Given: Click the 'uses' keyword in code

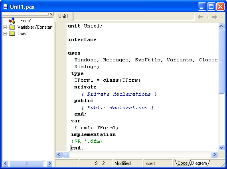Looking at the screenshot, I should tap(74, 53).
